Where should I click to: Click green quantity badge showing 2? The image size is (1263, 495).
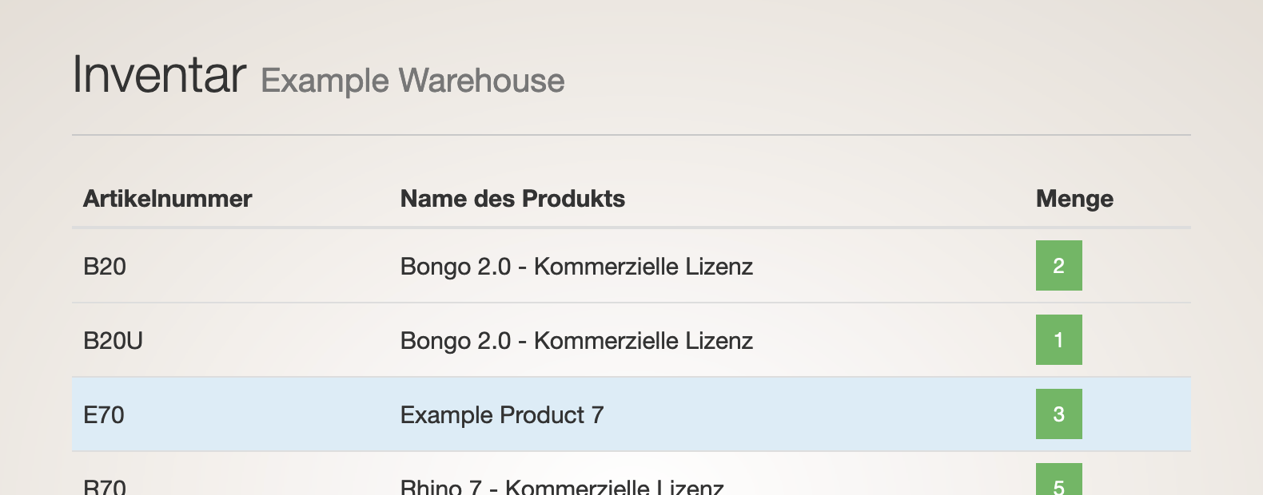point(1058,265)
